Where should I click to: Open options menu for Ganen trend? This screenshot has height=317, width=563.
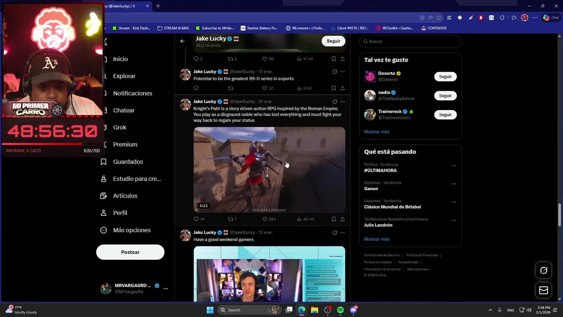[x=454, y=184]
